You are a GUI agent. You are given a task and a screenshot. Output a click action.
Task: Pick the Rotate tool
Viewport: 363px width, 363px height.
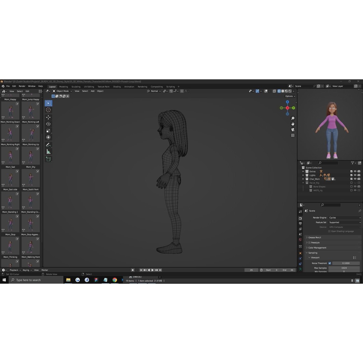tap(48, 124)
